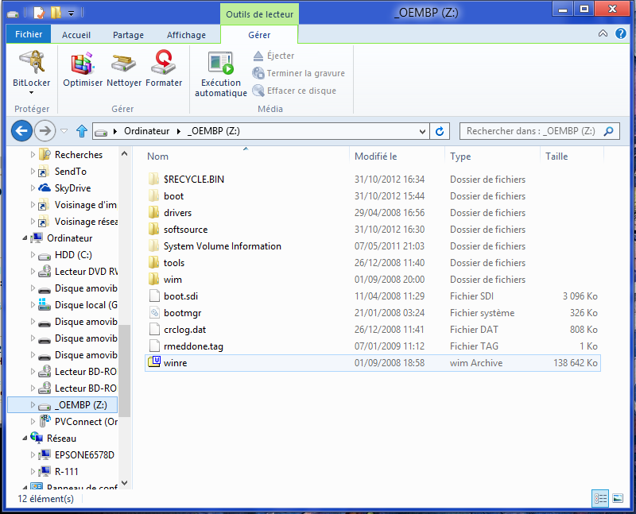Screen dimensions: 636x514
Task: Select the $RECYCLE.BIN folder row
Action: coord(372,180)
